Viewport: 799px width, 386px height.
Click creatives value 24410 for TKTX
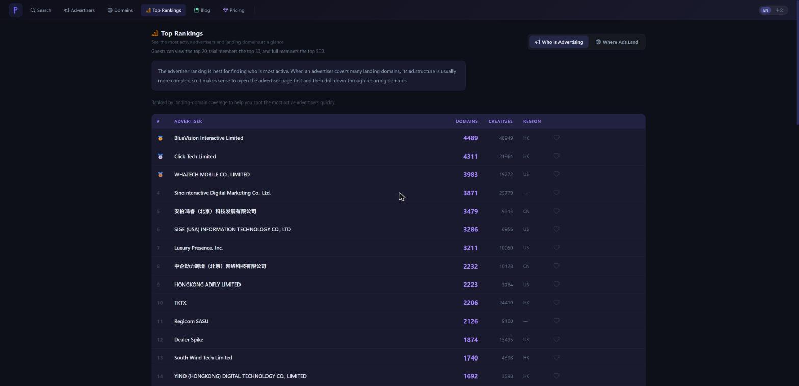pyautogui.click(x=506, y=303)
